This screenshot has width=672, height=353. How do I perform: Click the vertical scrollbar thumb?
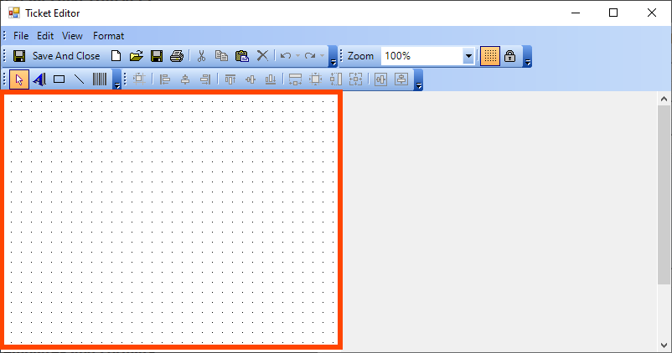coord(664,192)
